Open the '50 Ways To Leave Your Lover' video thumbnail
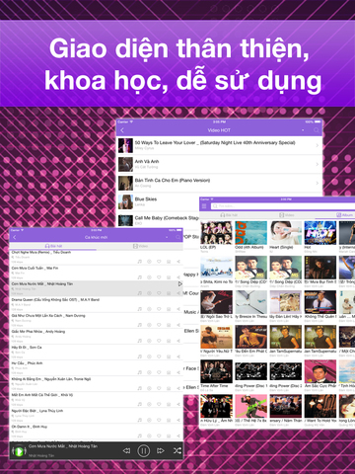 (125, 145)
